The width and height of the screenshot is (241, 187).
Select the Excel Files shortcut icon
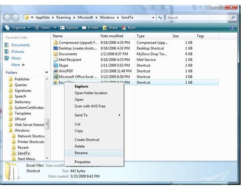click(55, 82)
